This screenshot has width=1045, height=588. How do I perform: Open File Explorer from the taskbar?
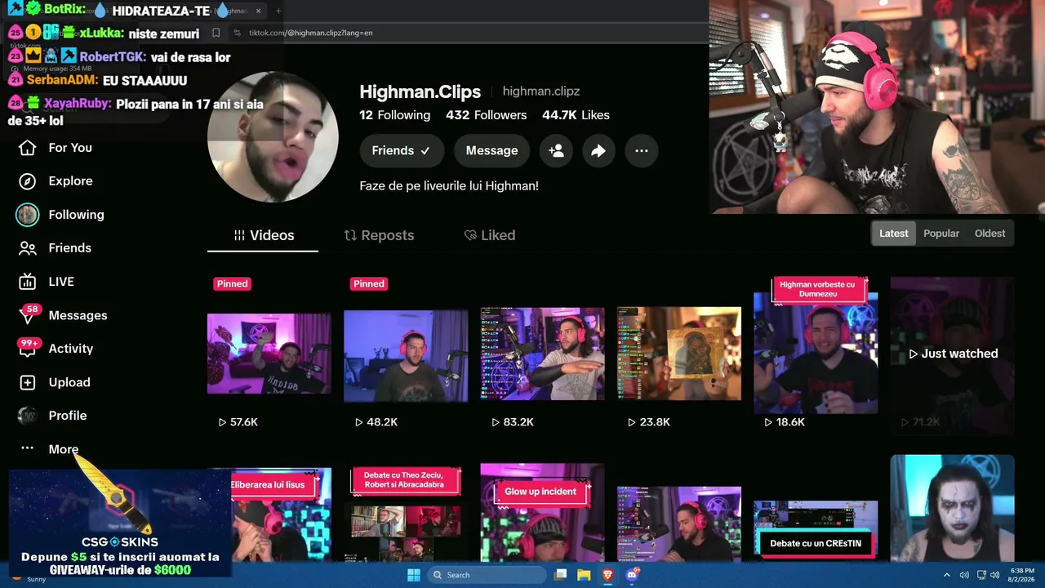coord(584,575)
